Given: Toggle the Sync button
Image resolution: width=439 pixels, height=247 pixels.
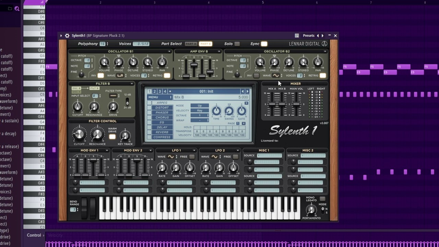Looking at the screenshot, I should pos(264,44).
